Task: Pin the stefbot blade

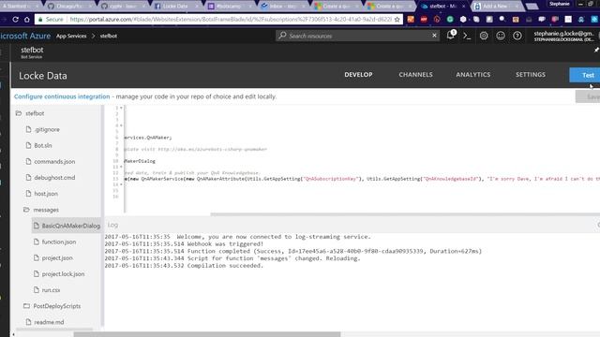Action: pyautogui.click(x=596, y=50)
